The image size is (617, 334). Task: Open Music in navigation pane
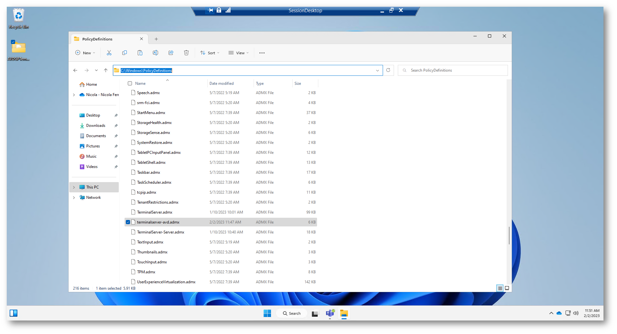91,156
